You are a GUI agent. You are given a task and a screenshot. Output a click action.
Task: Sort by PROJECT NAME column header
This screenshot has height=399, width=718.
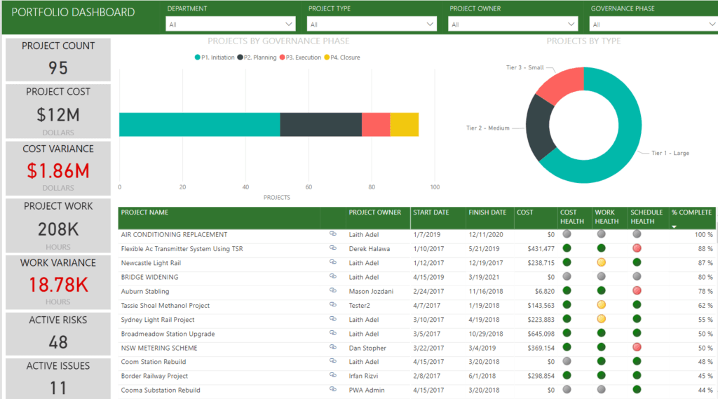click(144, 212)
